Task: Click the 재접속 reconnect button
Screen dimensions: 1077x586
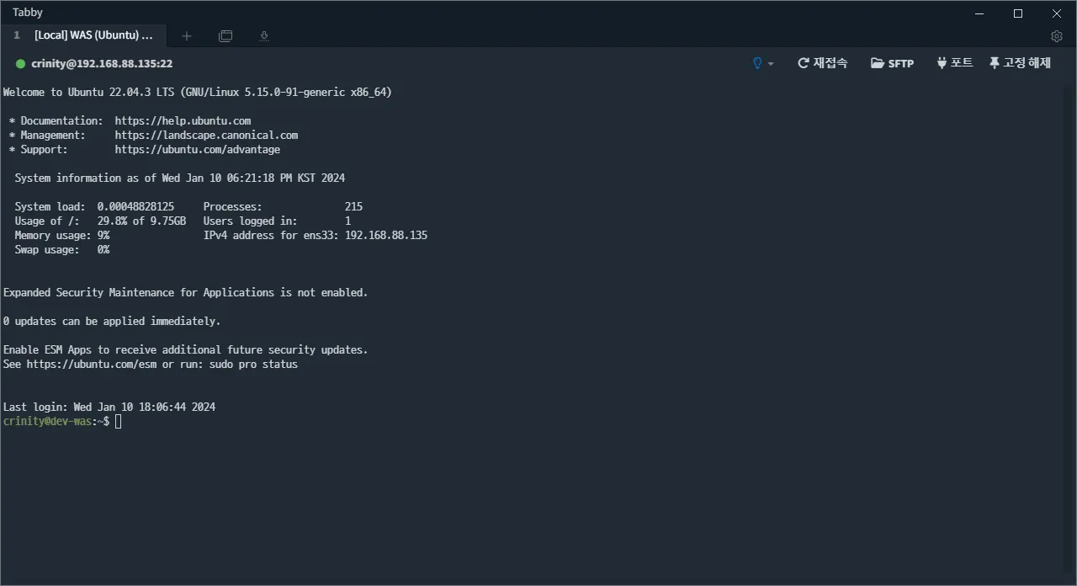Action: (x=822, y=63)
